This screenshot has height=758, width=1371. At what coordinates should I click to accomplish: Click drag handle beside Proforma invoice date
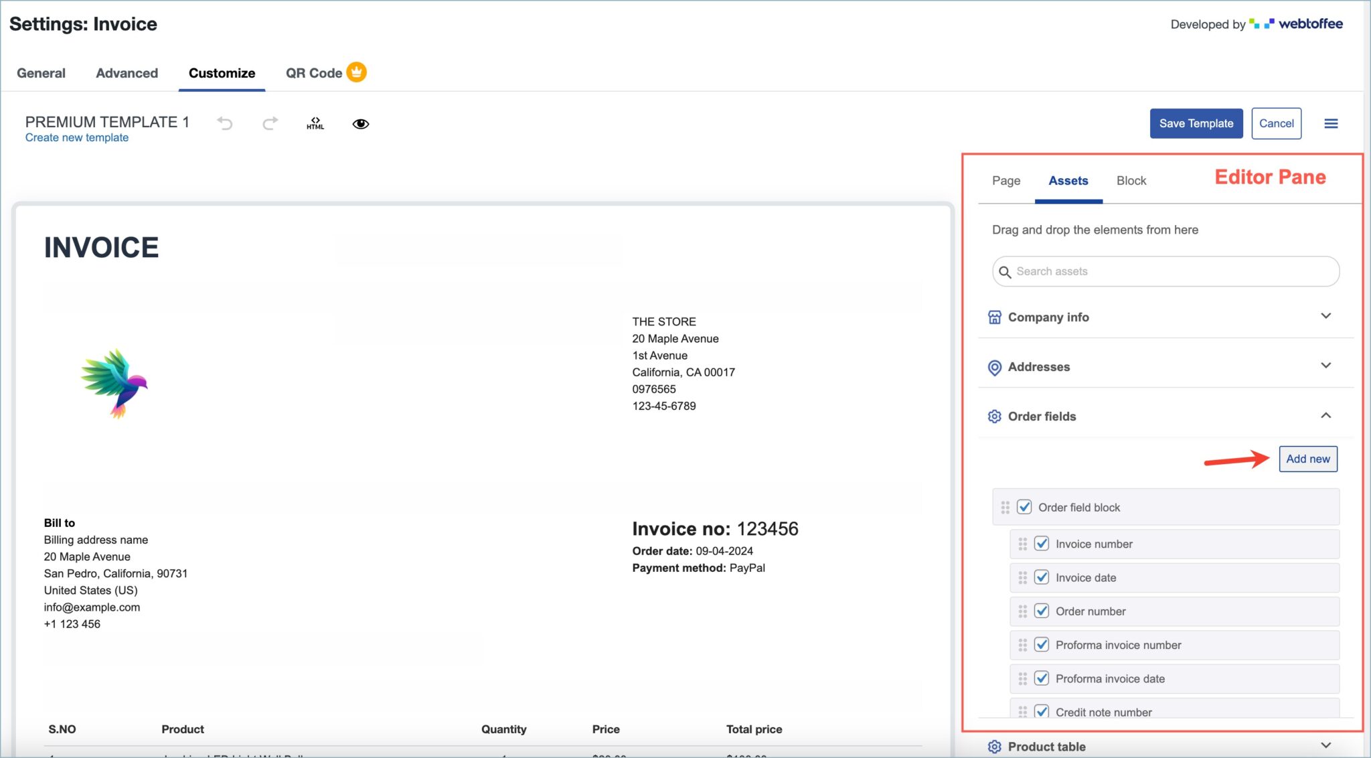click(x=1023, y=679)
